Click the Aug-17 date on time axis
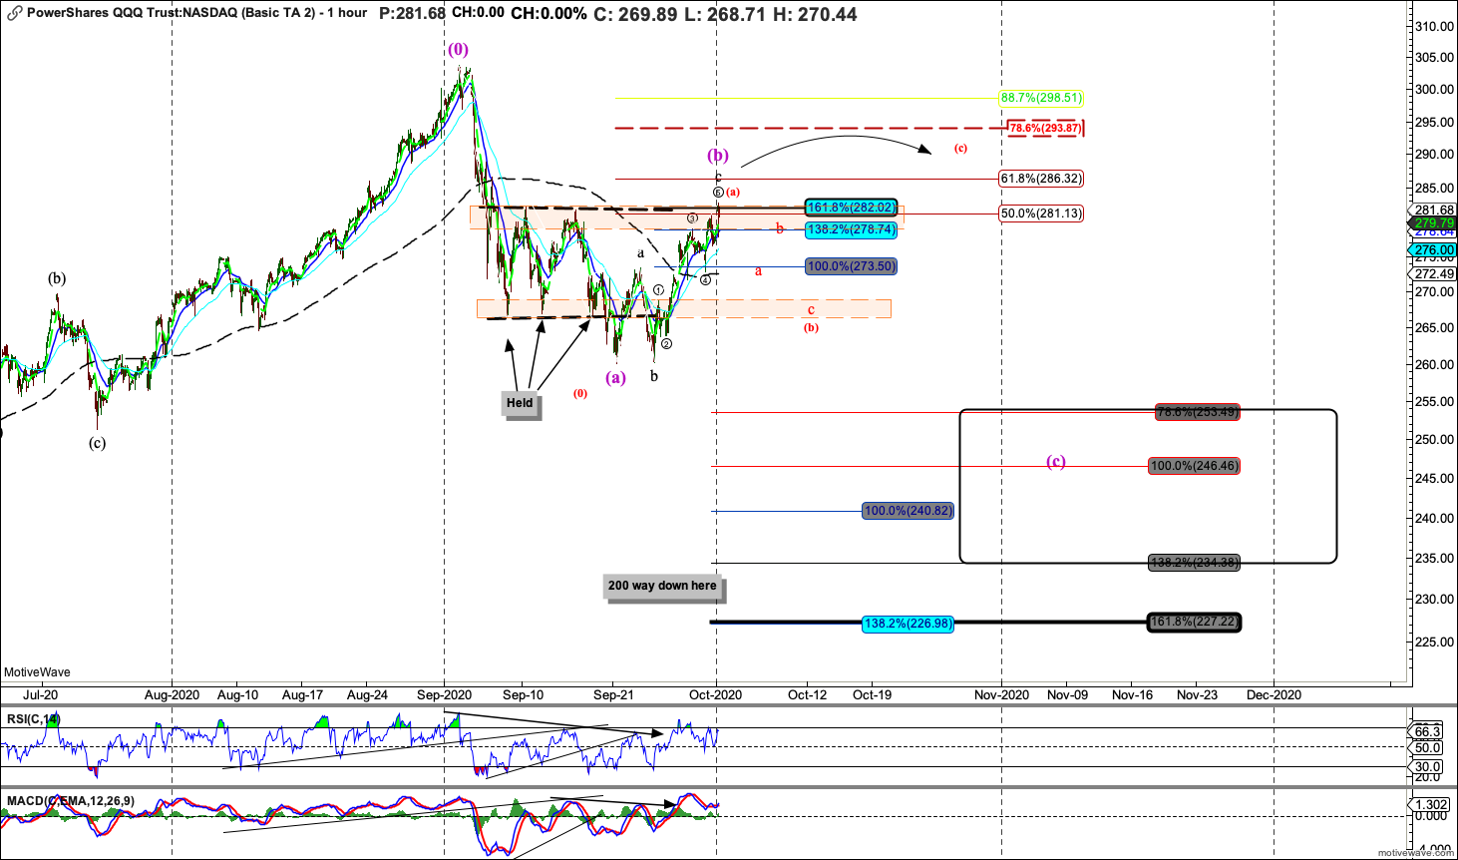The image size is (1458, 860). coord(302,694)
